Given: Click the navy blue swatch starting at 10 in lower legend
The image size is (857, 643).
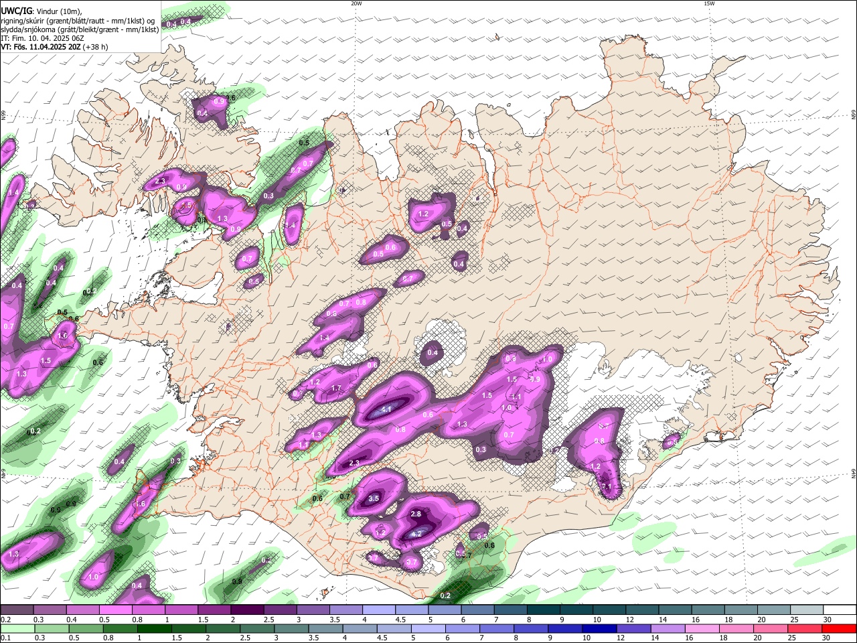Looking at the screenshot, I should click(600, 629).
